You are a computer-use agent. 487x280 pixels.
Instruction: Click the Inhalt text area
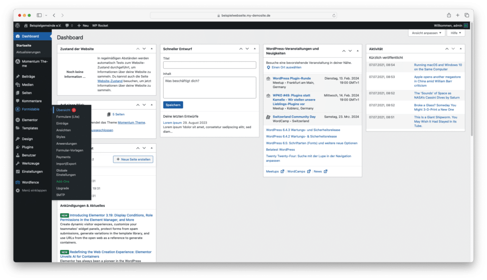click(210, 88)
